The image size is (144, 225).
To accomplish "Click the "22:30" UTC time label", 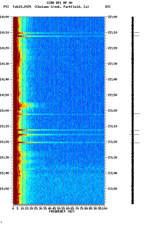I will pyautogui.click(x=113, y=64).
